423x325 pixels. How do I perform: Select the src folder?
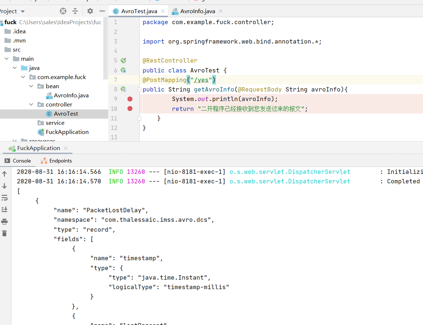[x=12, y=49]
